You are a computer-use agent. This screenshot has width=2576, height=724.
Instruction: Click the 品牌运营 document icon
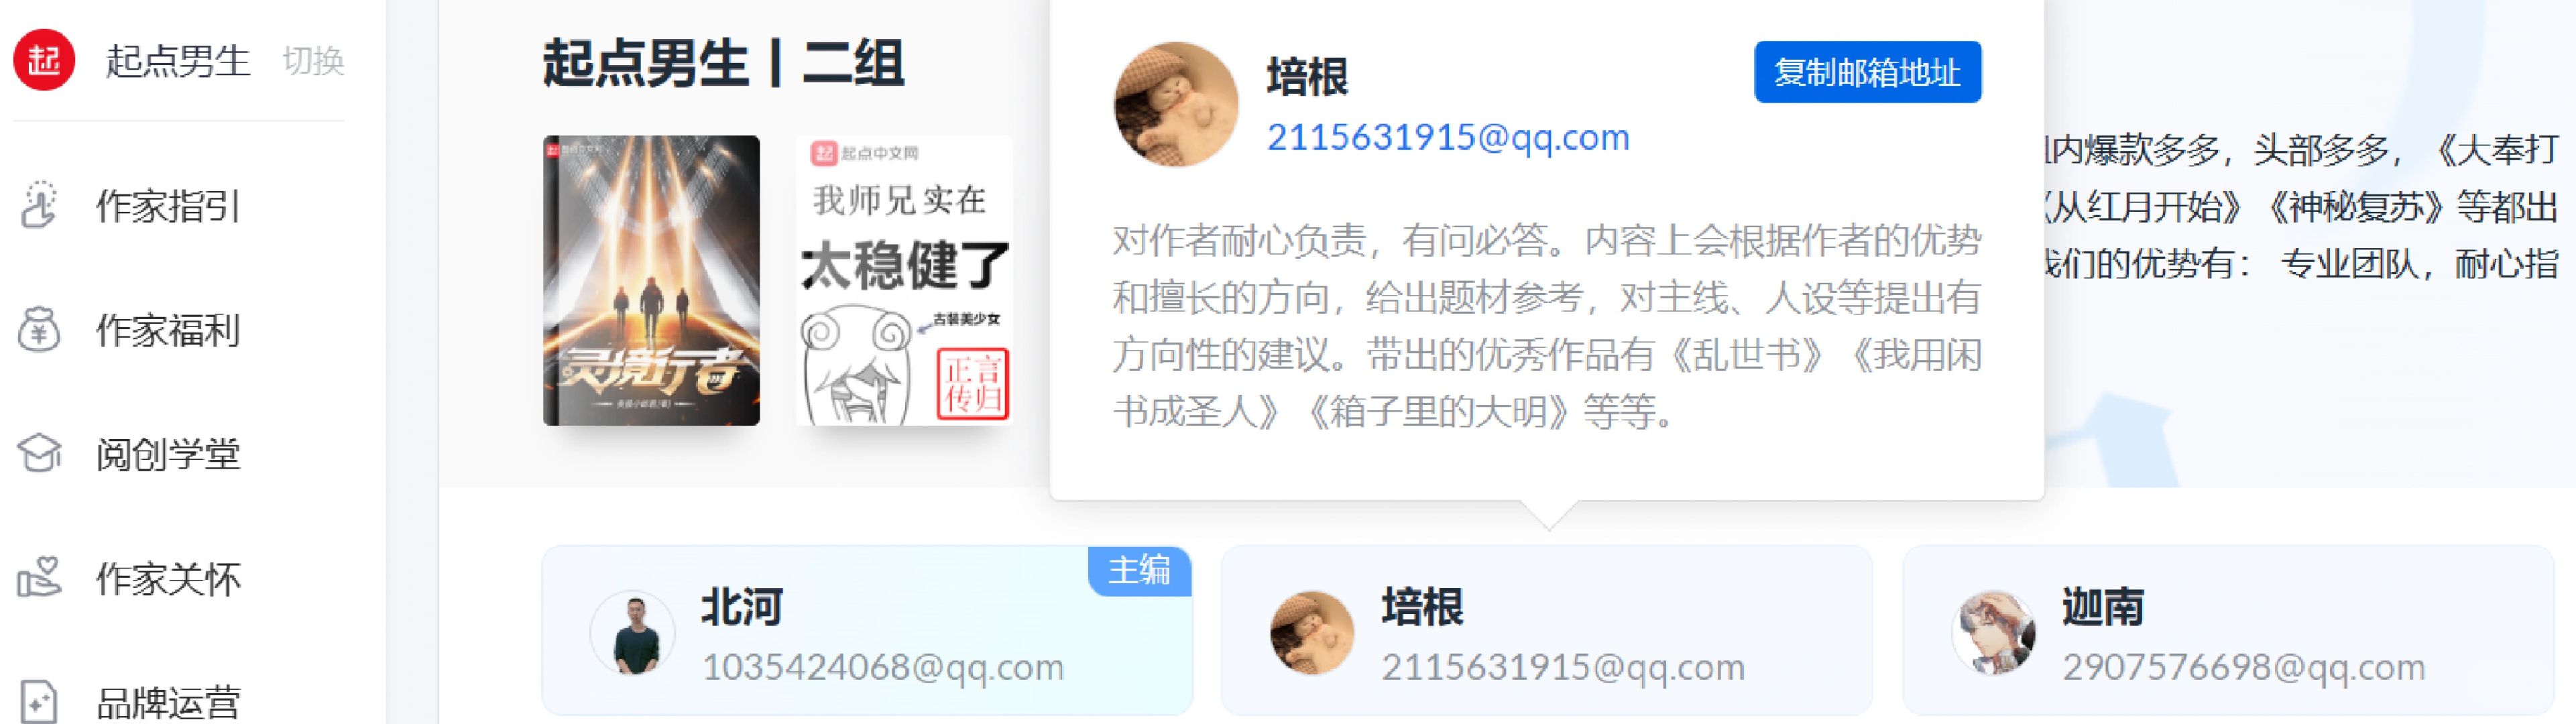[38, 701]
